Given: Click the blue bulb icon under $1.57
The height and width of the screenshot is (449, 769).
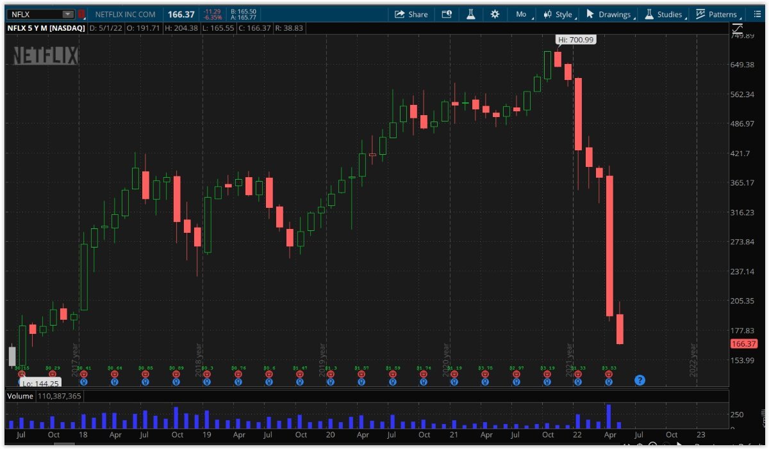Looking at the screenshot, I should 362,382.
